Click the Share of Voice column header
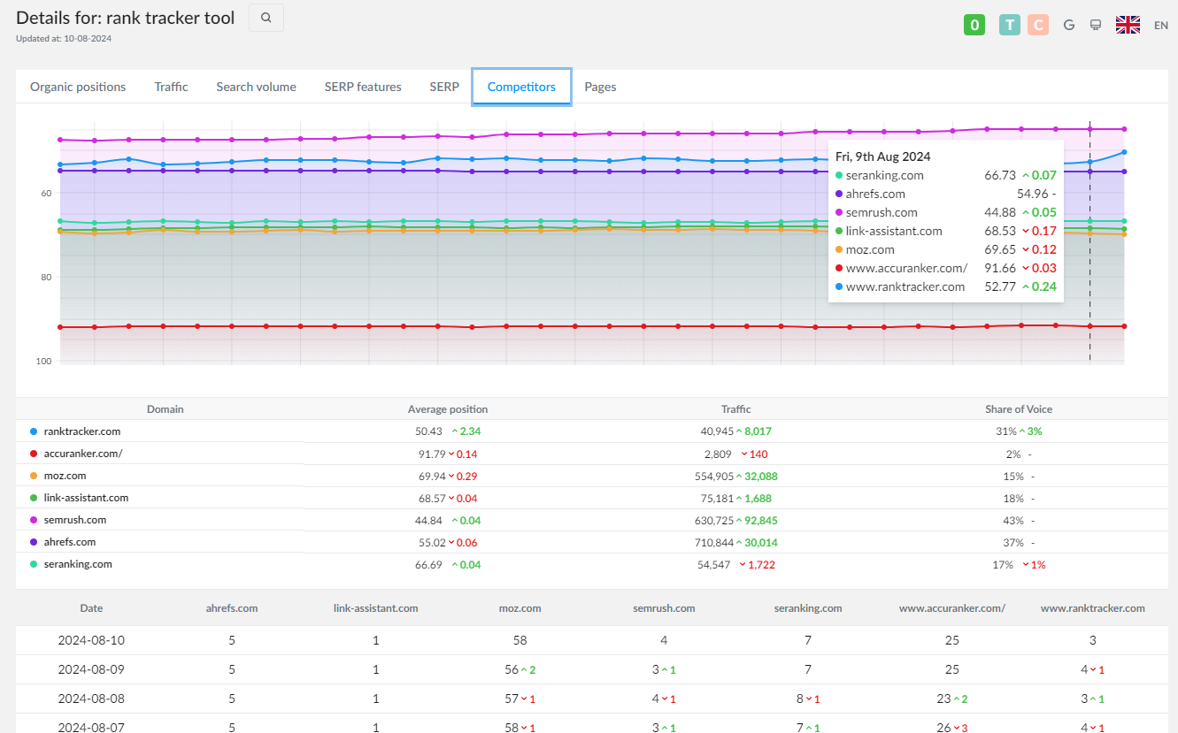The width and height of the screenshot is (1178, 733). (x=1019, y=409)
